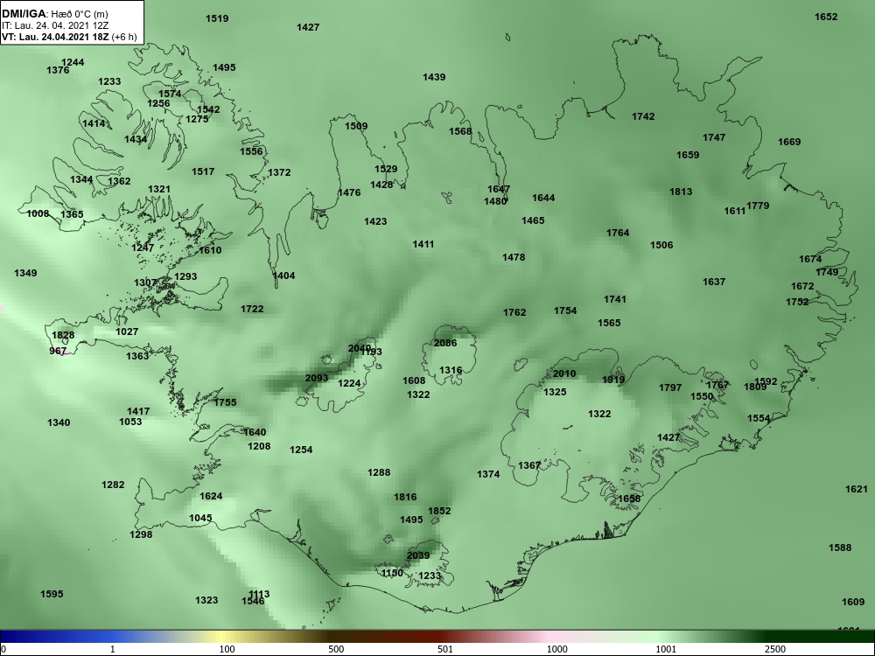Select the map value 1624
This screenshot has width=875, height=656.
pos(211,495)
